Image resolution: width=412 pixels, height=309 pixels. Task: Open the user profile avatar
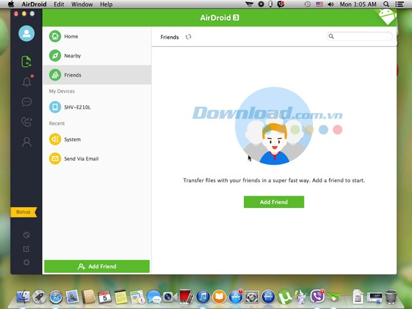(26, 33)
